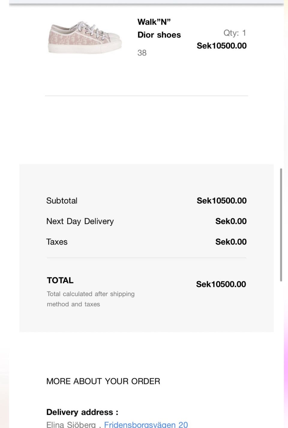This screenshot has height=428, width=288.
Task: Click the item price Sek10500.00 beside the product
Action: pos(221,46)
